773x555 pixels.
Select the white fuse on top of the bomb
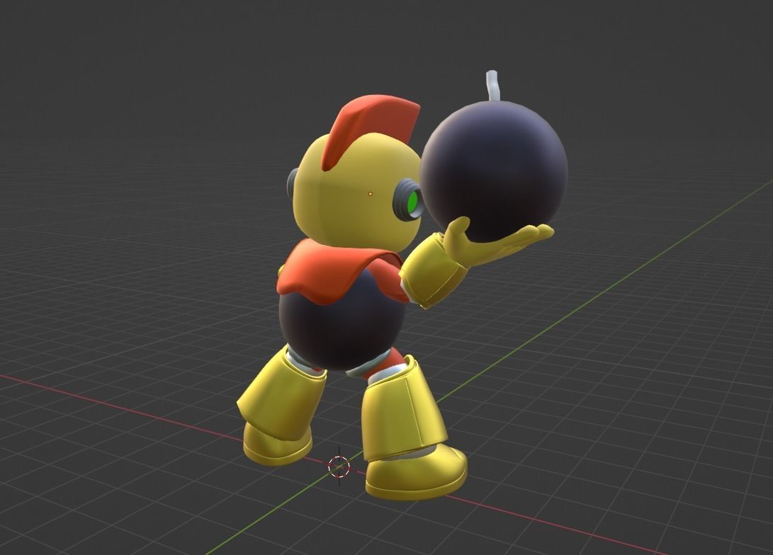tap(493, 86)
